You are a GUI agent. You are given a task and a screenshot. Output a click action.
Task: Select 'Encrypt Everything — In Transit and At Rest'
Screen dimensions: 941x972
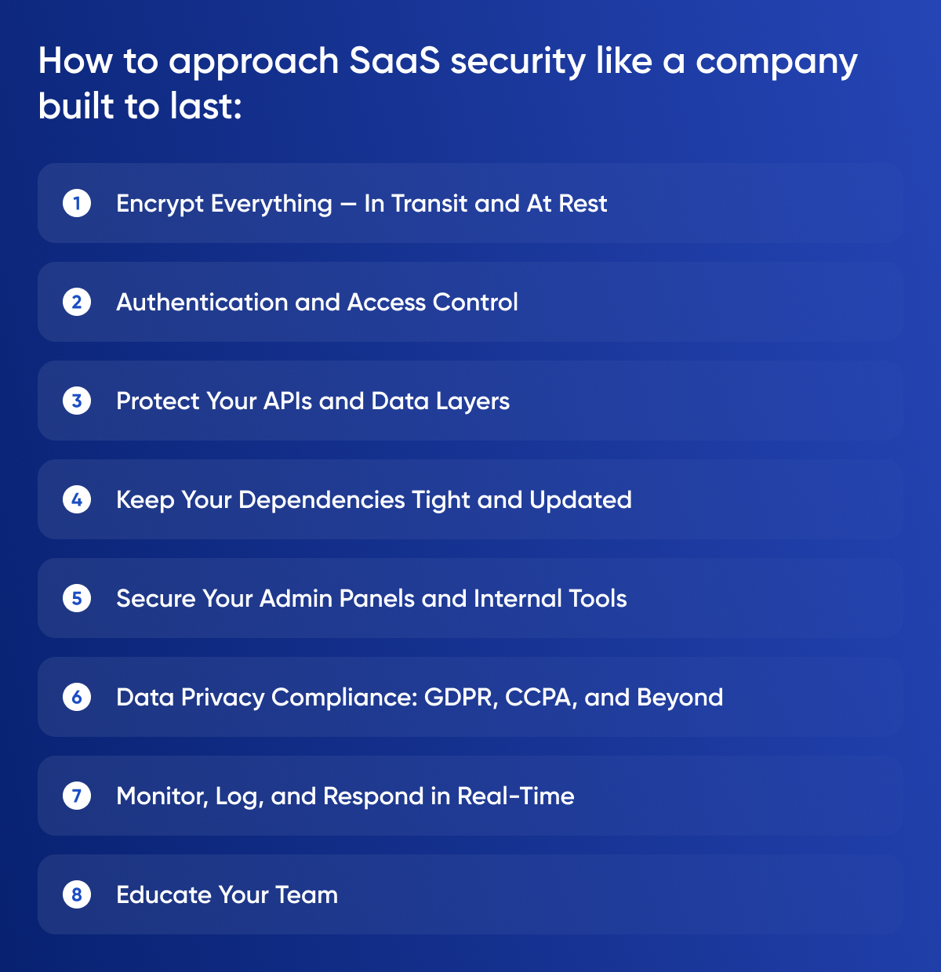coord(362,204)
